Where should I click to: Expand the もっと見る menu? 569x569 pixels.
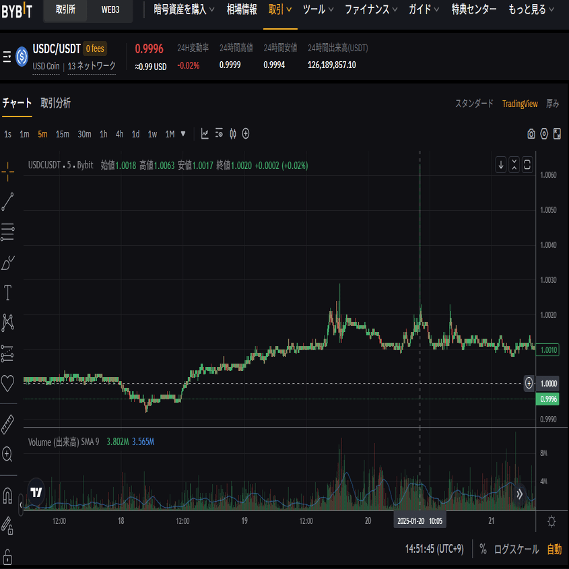click(x=531, y=9)
